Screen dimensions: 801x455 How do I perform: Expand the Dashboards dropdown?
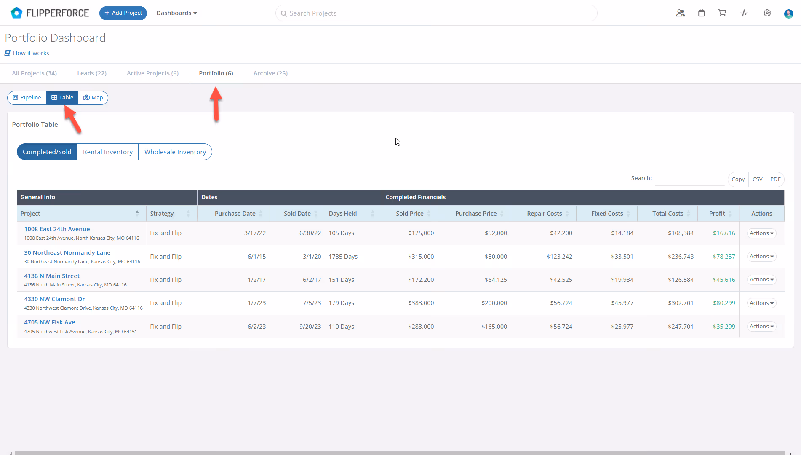[177, 13]
